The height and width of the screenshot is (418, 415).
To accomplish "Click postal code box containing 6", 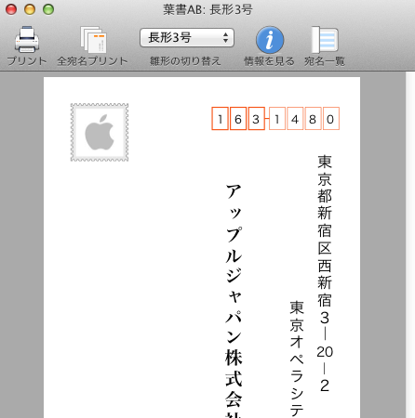I will pos(238,119).
